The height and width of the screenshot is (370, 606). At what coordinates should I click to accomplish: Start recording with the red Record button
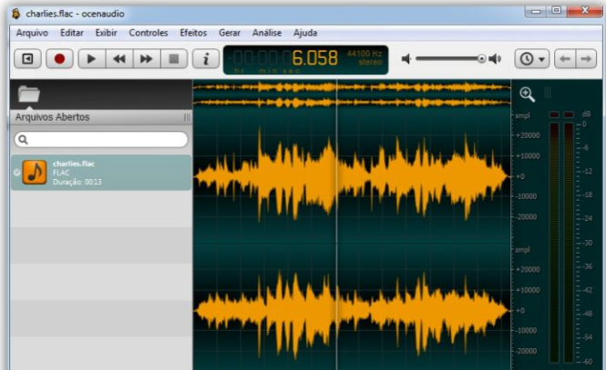coord(59,59)
